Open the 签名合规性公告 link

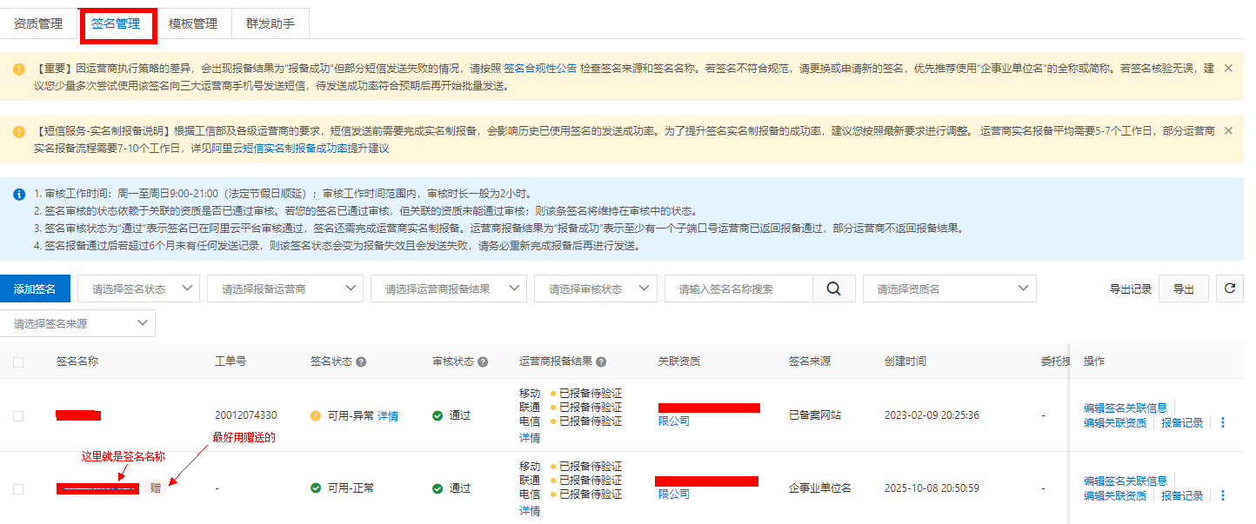540,68
